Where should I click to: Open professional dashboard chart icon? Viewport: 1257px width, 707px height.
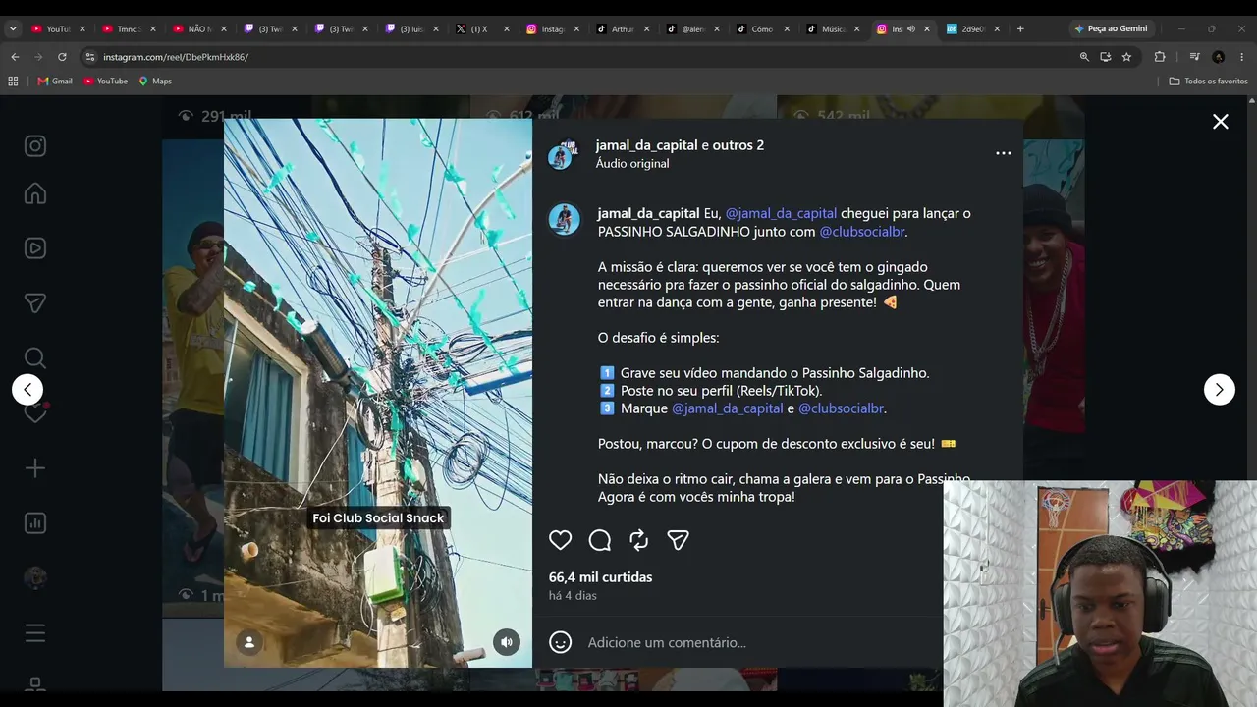(x=35, y=523)
